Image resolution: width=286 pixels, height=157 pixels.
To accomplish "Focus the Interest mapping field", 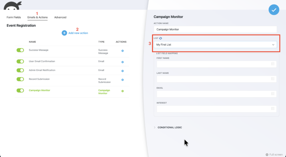I will [217, 109].
